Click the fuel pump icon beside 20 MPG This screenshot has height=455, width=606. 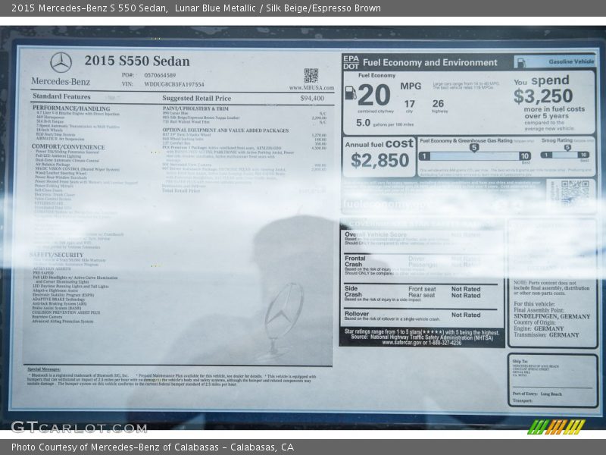click(350, 93)
